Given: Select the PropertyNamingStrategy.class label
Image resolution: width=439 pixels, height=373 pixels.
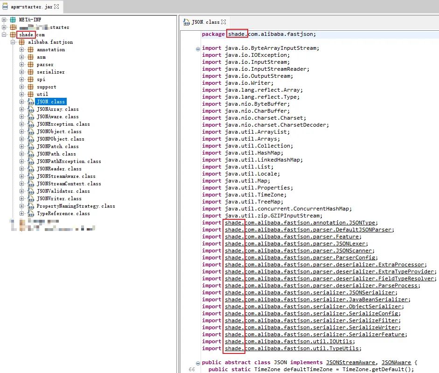Looking at the screenshot, I should pyautogui.click(x=76, y=206).
